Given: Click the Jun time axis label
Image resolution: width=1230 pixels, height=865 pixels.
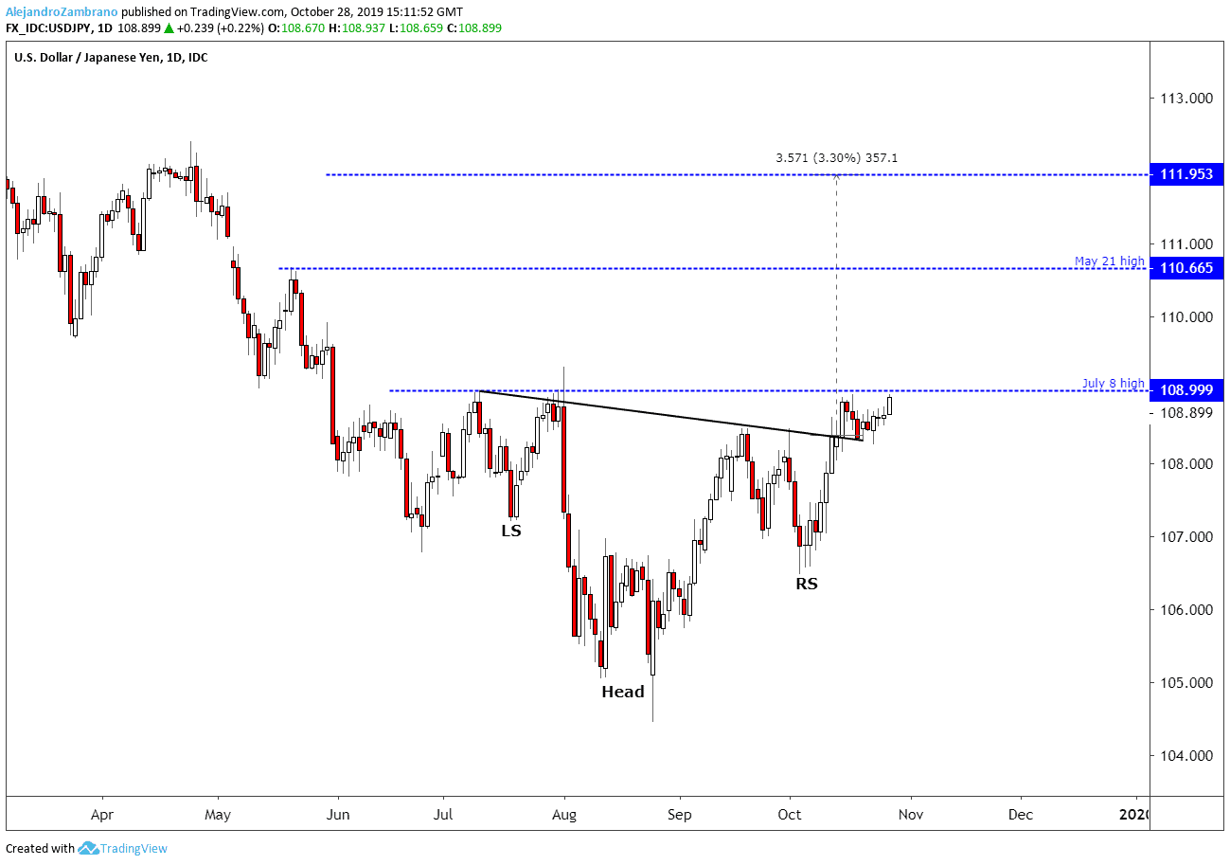Looking at the screenshot, I should tap(337, 814).
